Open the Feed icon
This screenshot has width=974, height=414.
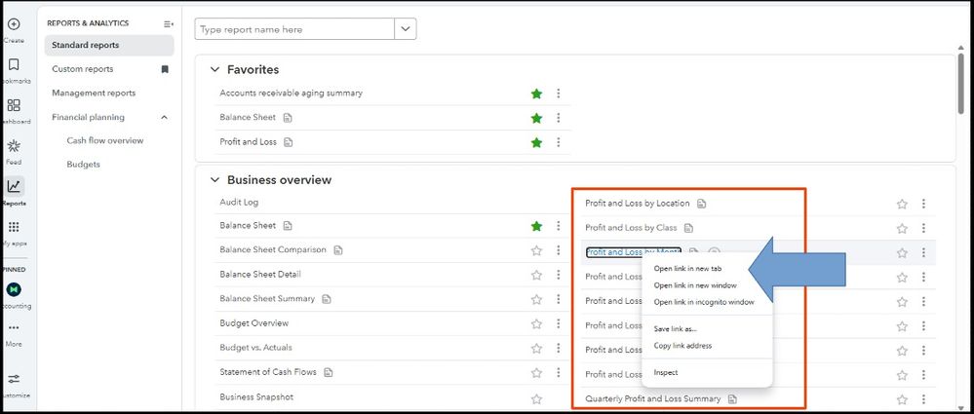click(x=14, y=146)
